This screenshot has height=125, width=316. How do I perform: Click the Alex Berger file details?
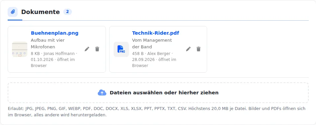click(x=154, y=60)
